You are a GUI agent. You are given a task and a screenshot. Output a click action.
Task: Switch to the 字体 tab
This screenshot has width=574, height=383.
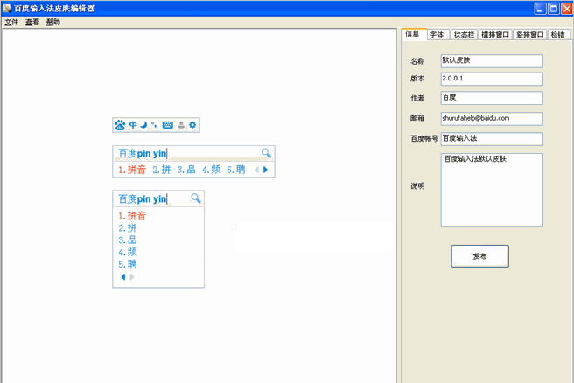pos(436,36)
